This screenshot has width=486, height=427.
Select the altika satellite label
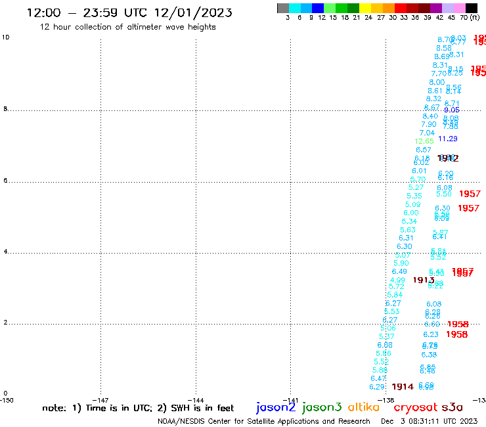click(363, 407)
